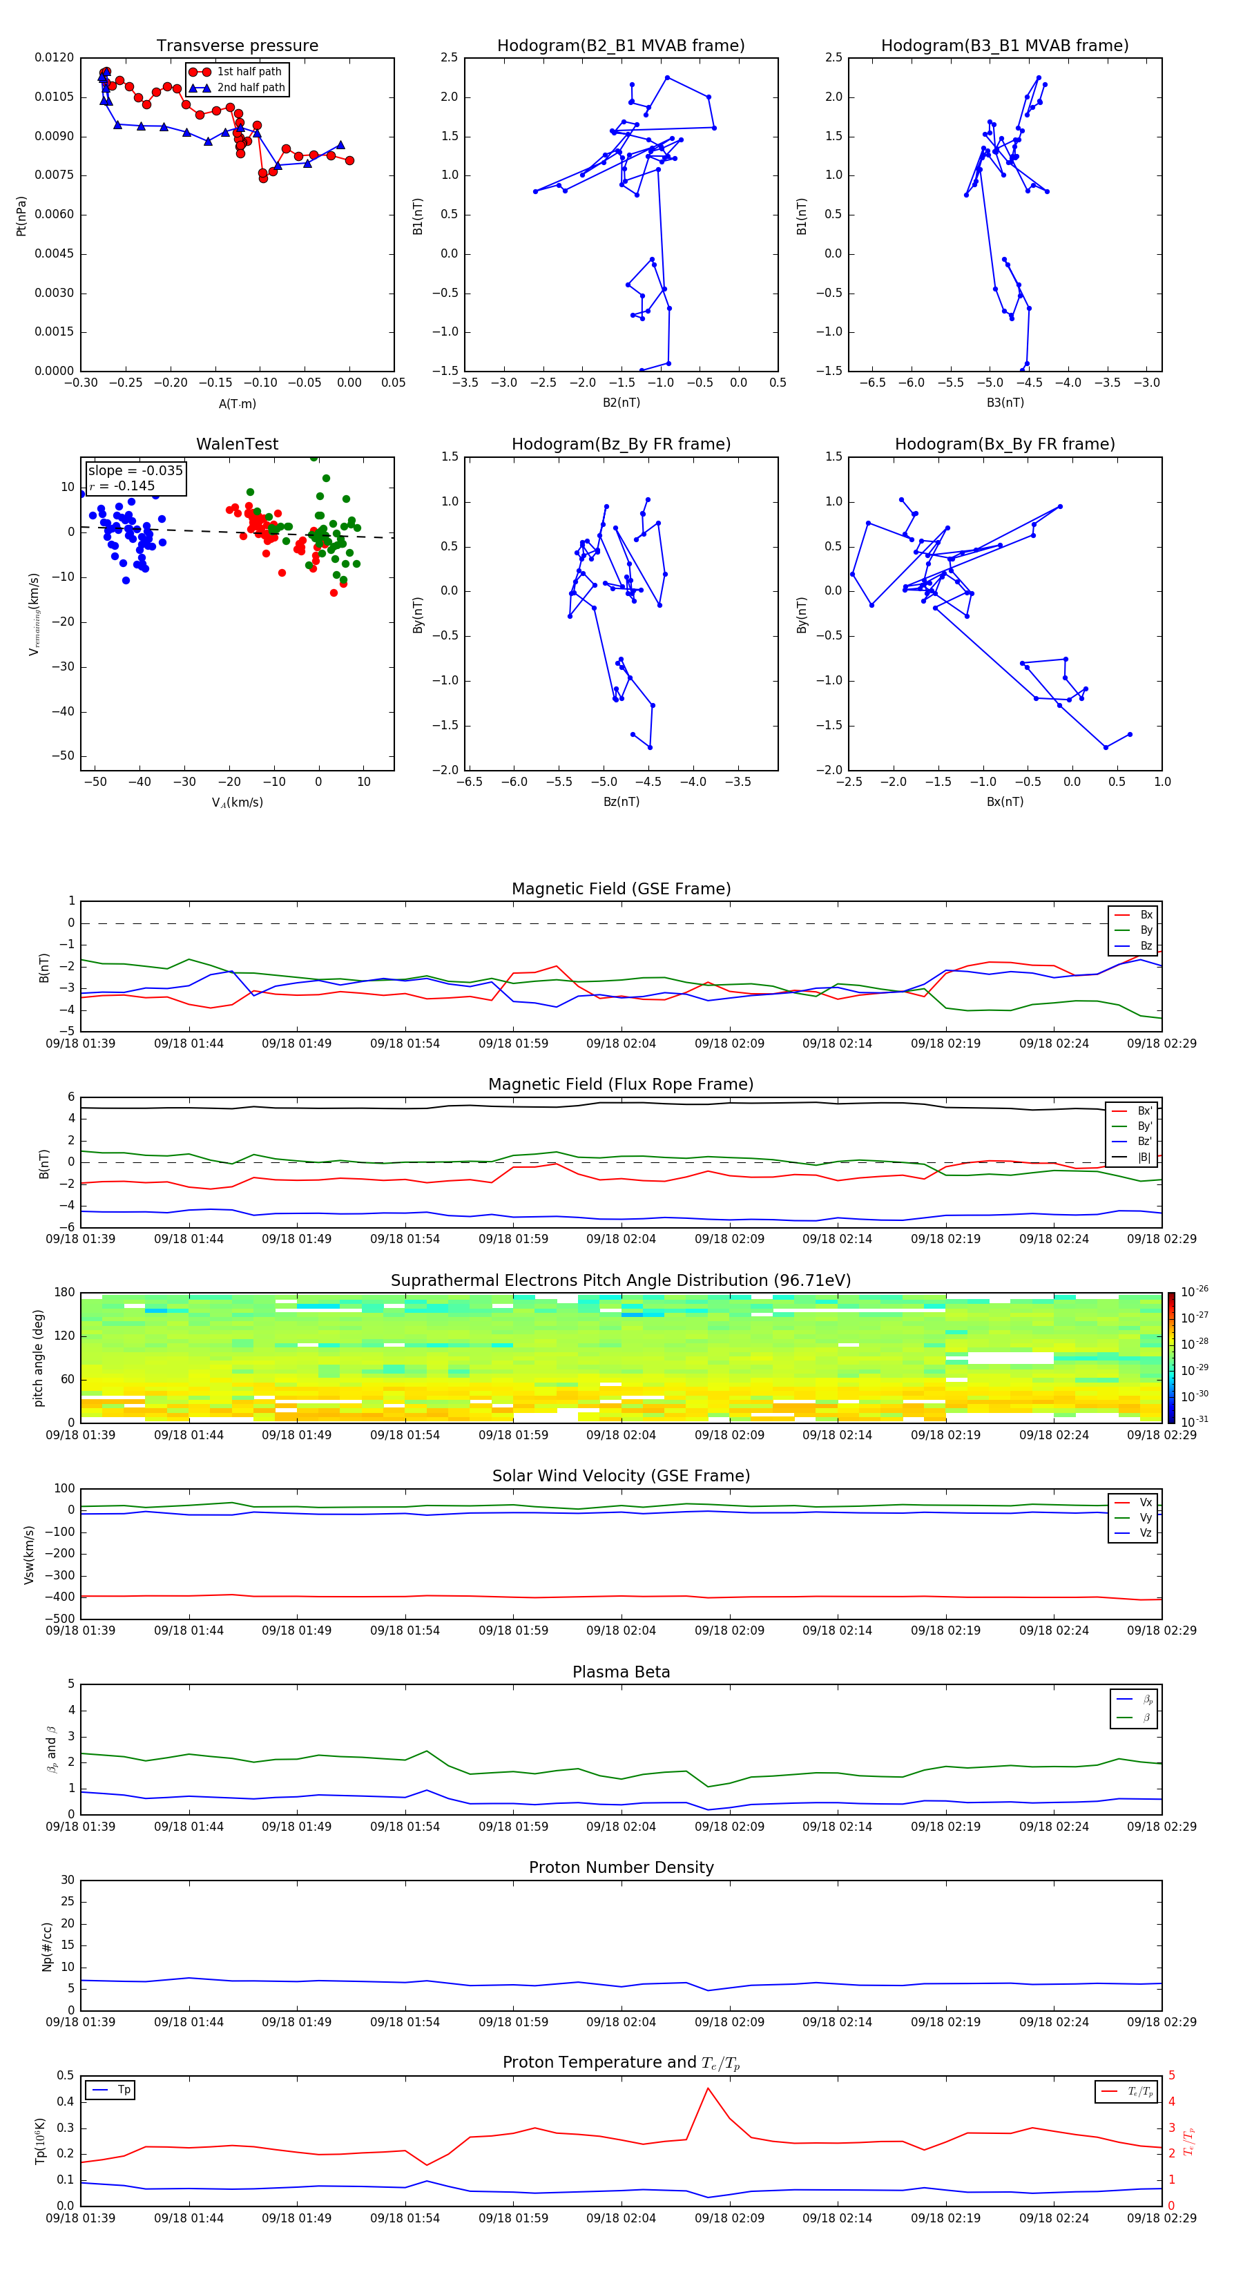The width and height of the screenshot is (1243, 2279).
Task: Select Bx entry in GSE magnetic field legend
Action: [1133, 915]
